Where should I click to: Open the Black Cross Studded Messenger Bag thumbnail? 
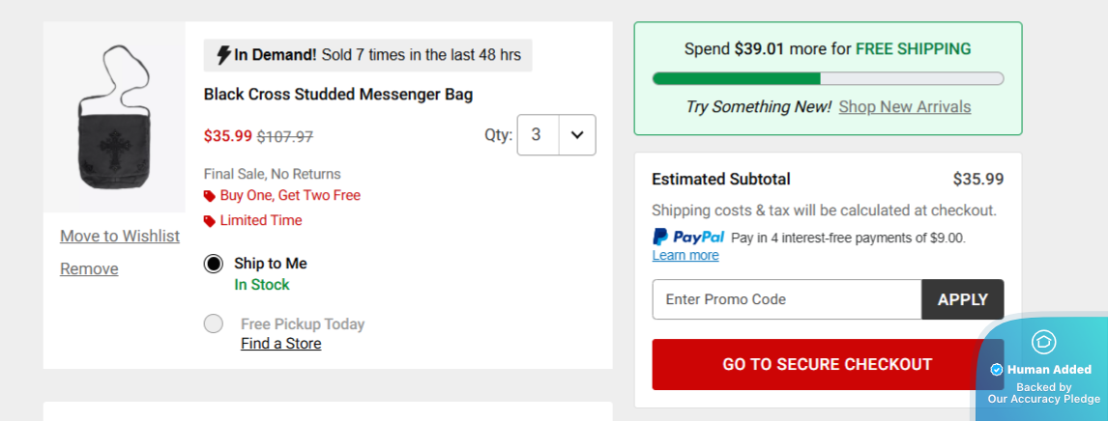pyautogui.click(x=114, y=117)
